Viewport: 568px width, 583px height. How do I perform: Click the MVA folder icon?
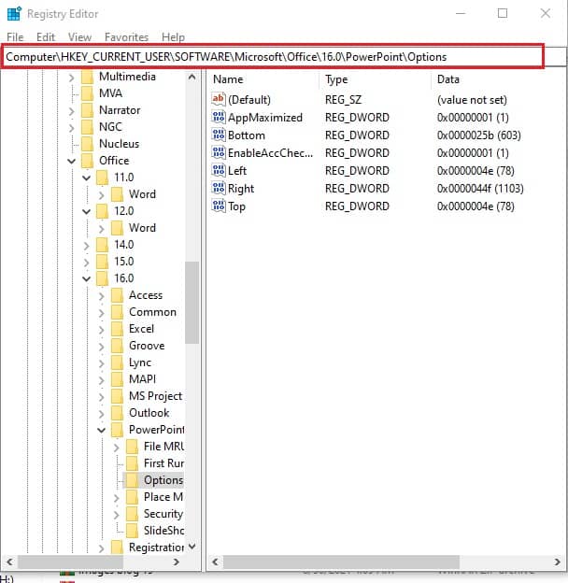(88, 93)
